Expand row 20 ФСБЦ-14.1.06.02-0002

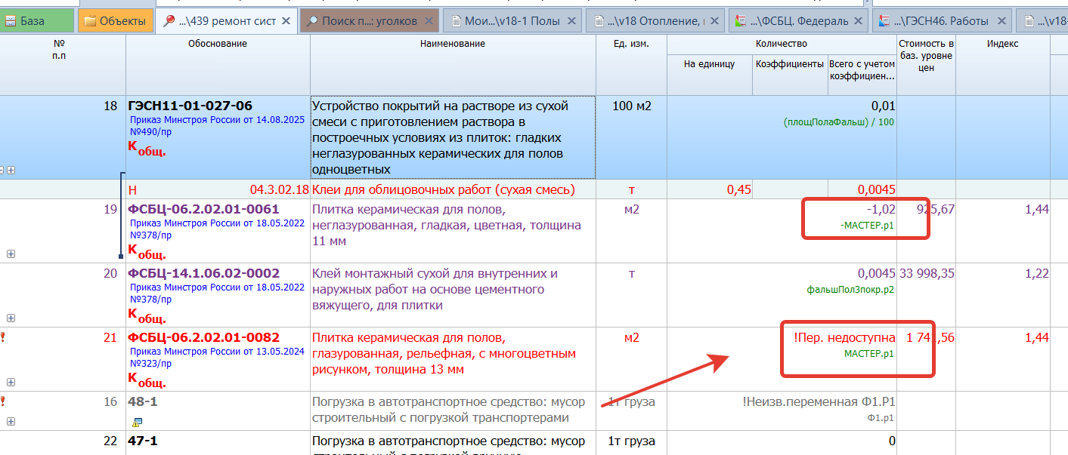11,318
